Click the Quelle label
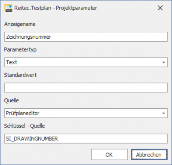The width and height of the screenshot is (172, 165). pyautogui.click(x=11, y=101)
